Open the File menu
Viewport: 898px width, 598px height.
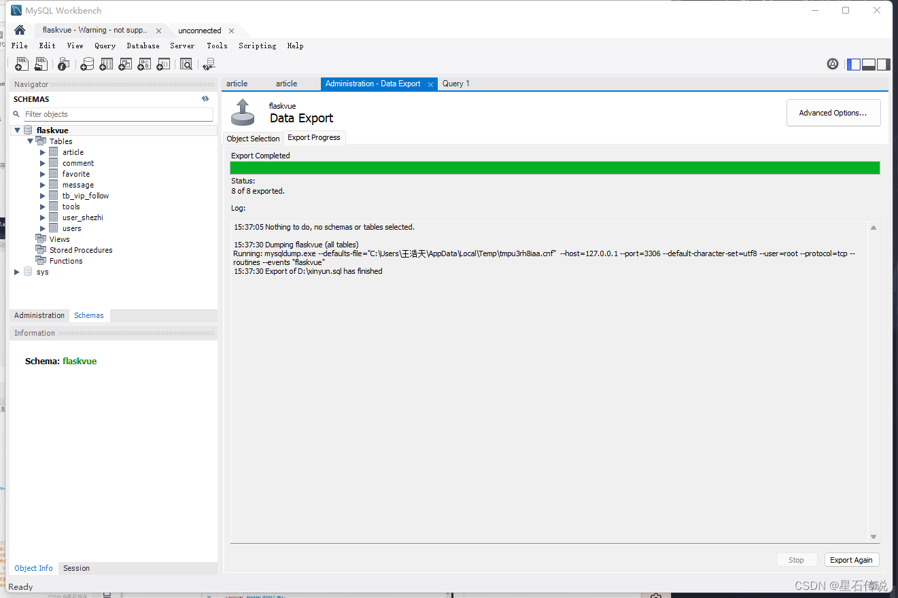click(x=20, y=46)
